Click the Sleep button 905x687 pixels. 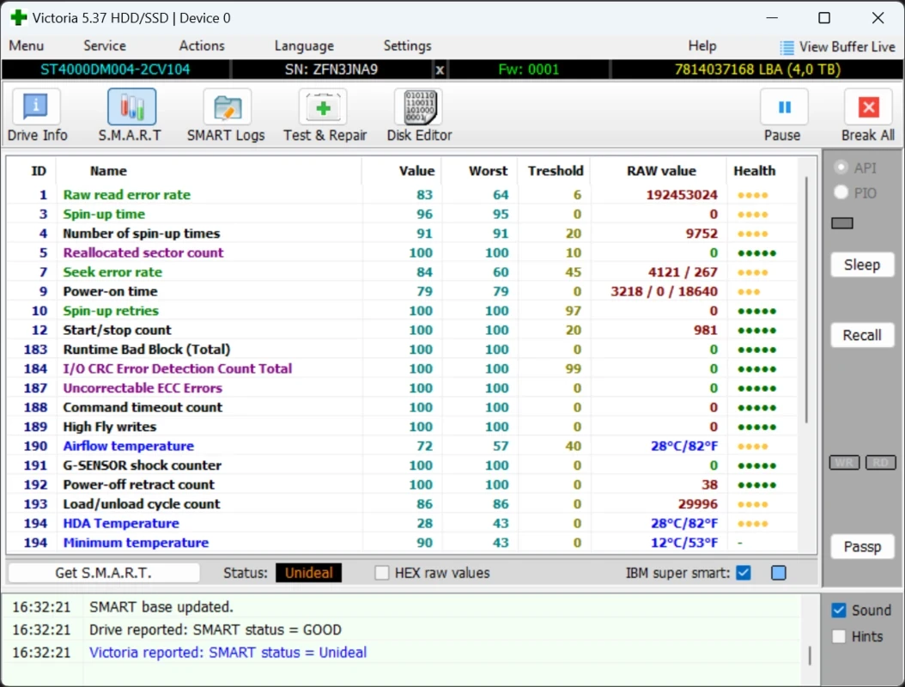click(861, 264)
